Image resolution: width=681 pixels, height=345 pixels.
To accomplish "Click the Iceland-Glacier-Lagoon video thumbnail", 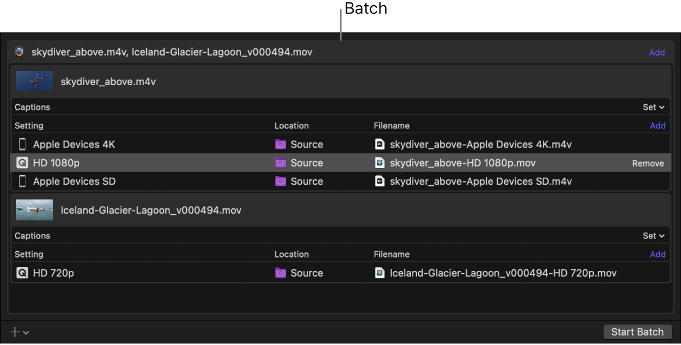I will point(34,210).
